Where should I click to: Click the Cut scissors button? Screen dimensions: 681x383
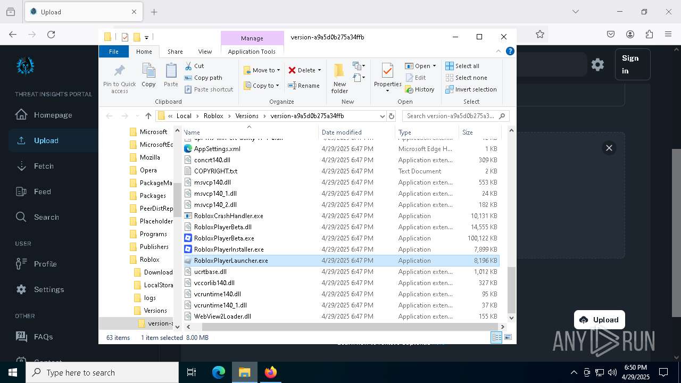pyautogui.click(x=194, y=66)
